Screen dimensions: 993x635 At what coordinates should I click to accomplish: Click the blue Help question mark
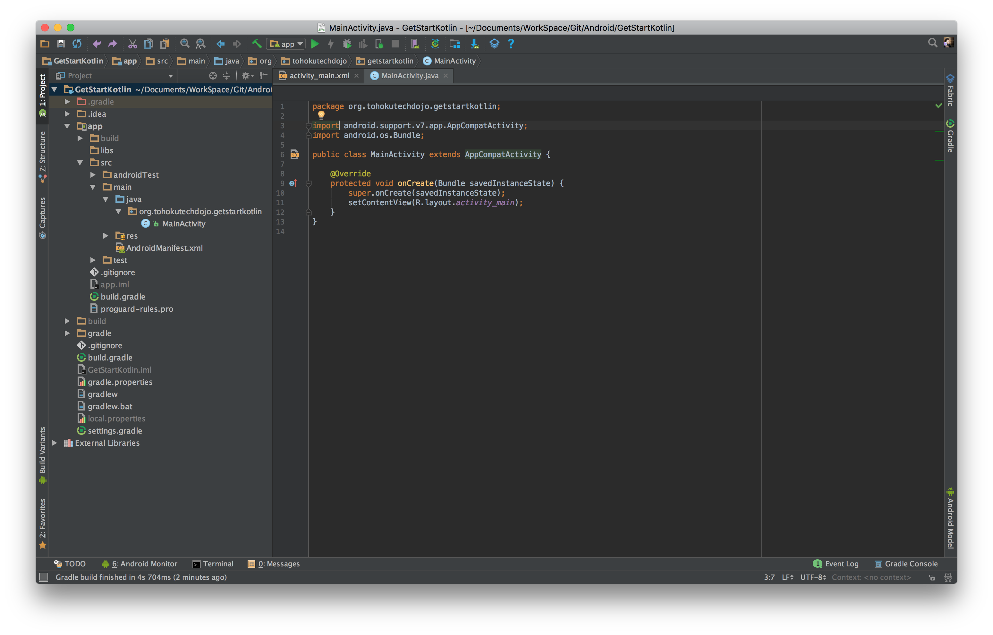pos(511,44)
